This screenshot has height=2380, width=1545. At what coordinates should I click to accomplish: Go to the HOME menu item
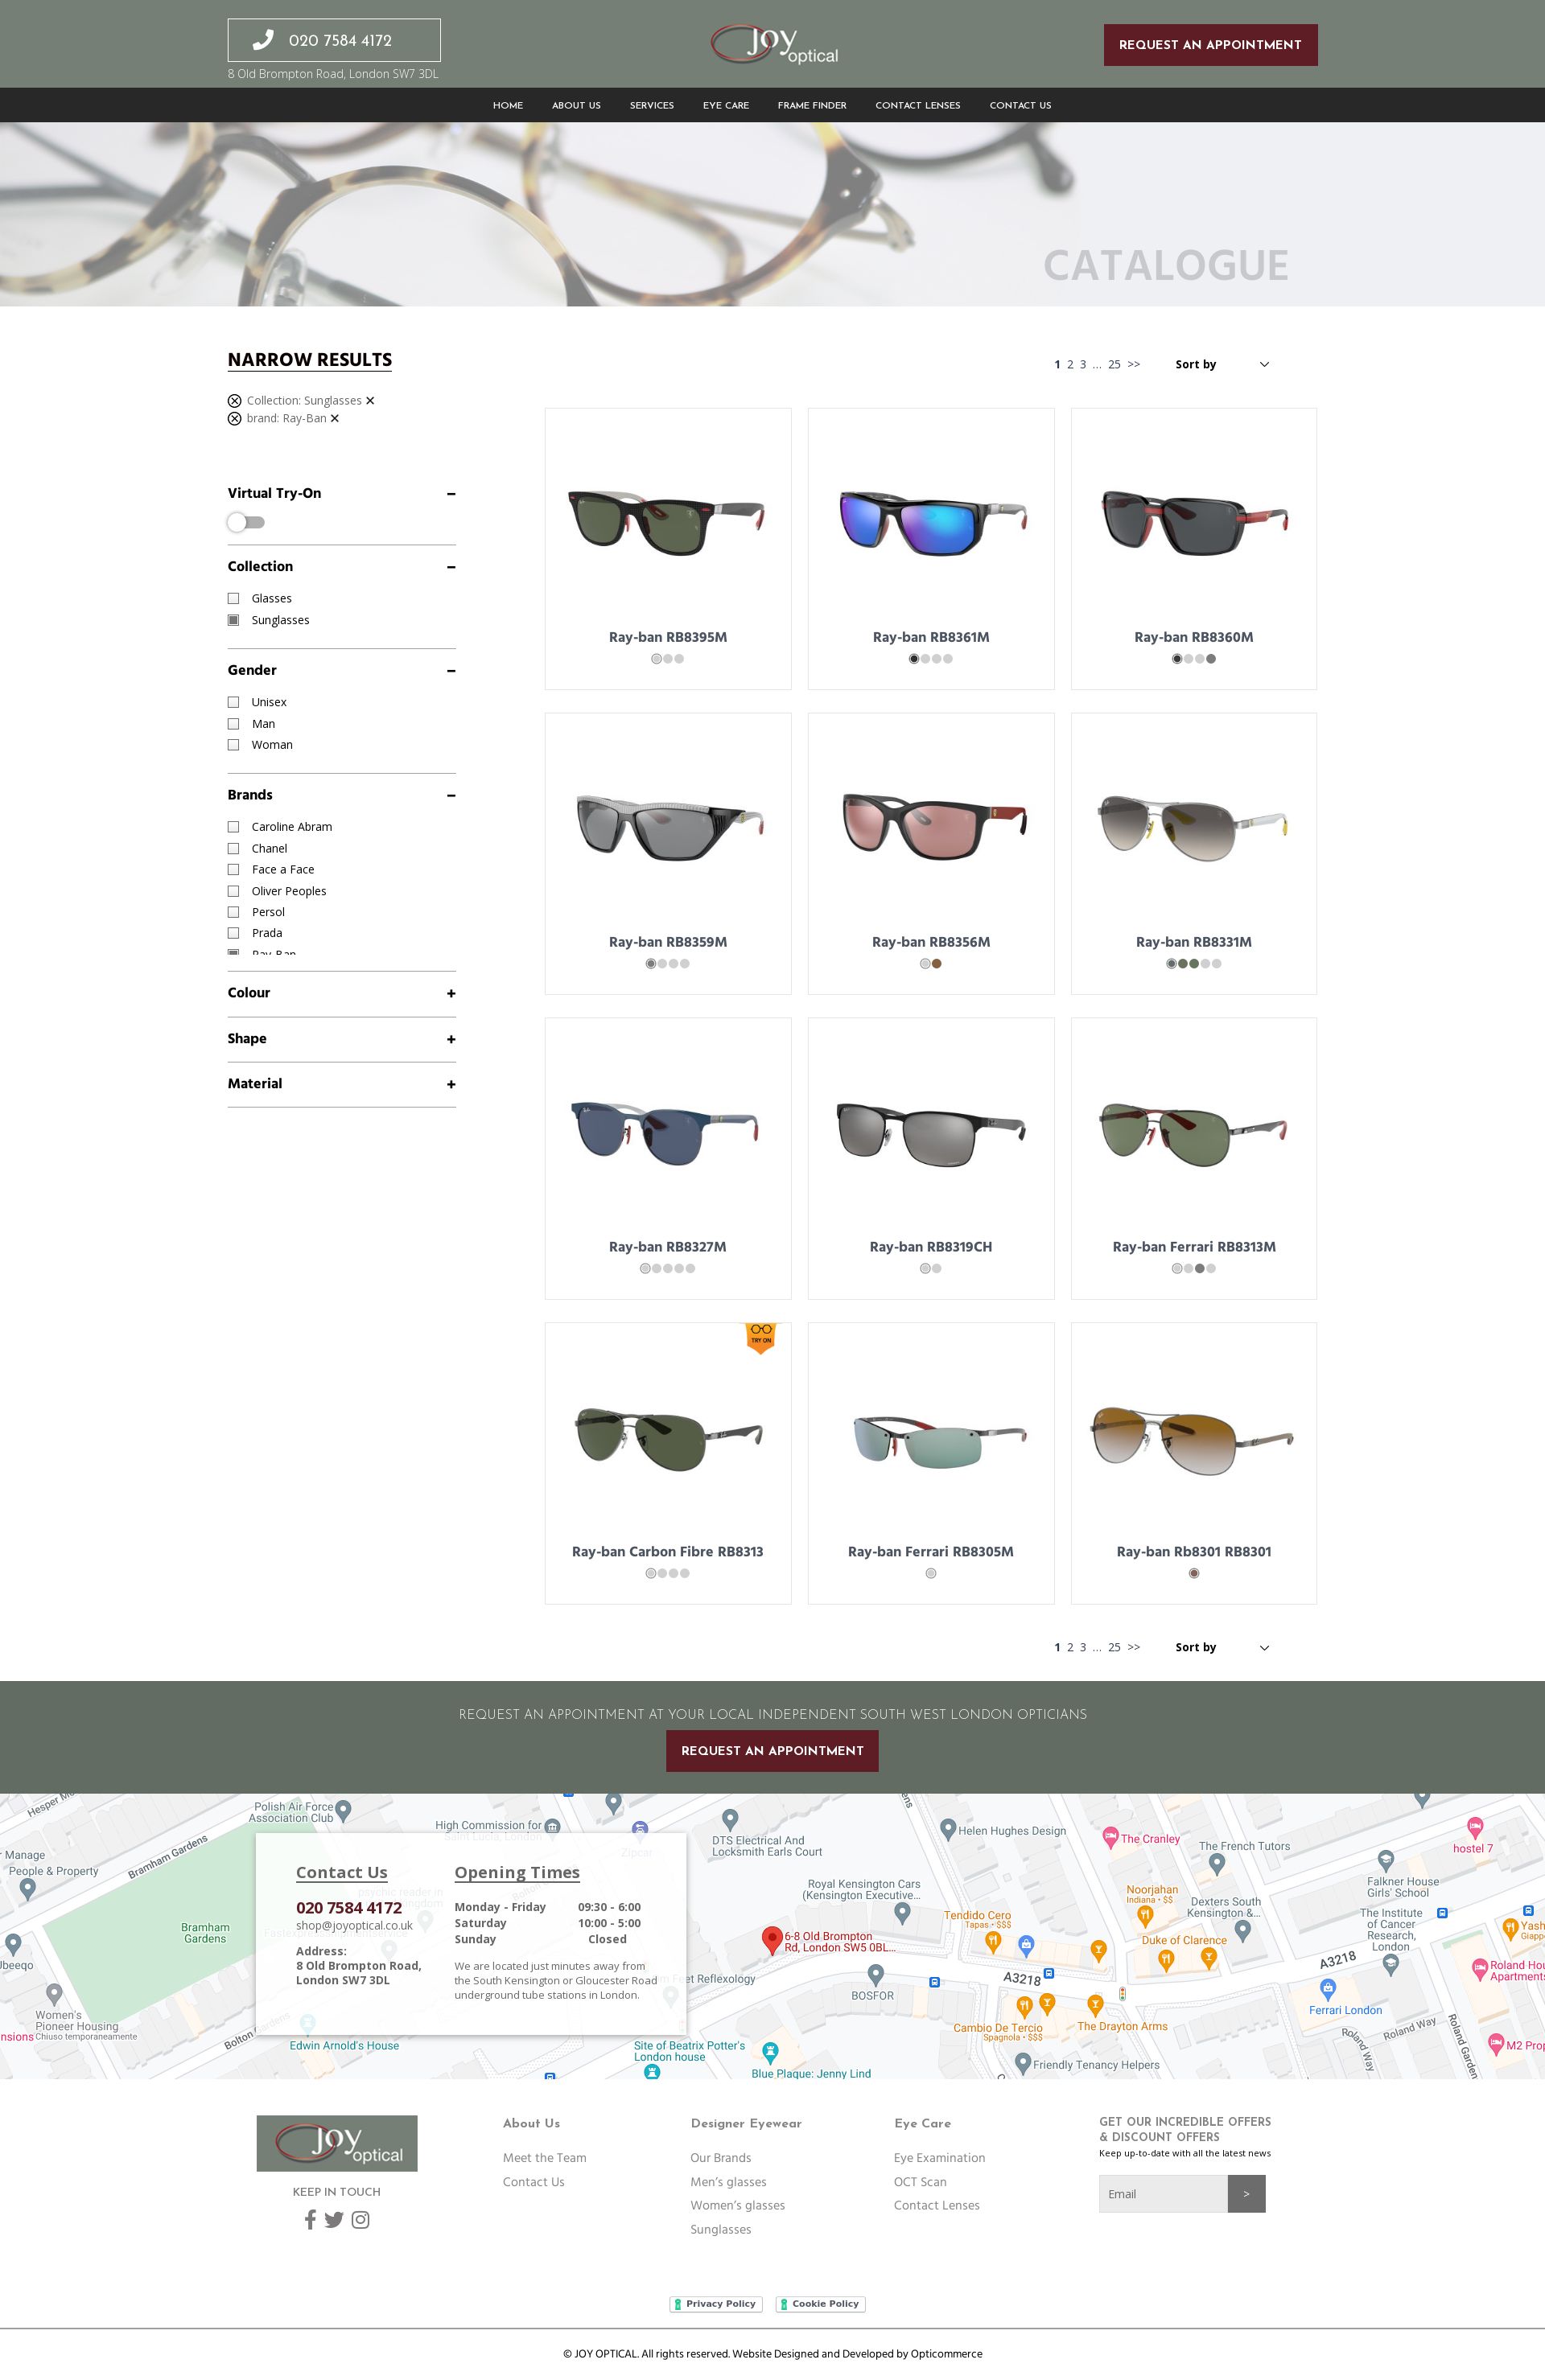(507, 105)
